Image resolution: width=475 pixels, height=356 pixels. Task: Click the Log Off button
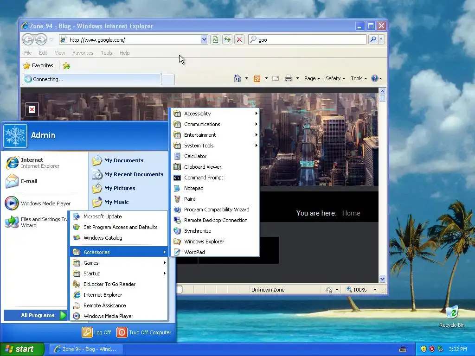(x=96, y=332)
